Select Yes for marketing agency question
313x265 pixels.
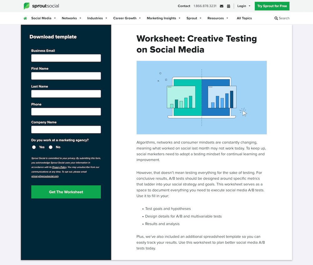tap(34, 147)
